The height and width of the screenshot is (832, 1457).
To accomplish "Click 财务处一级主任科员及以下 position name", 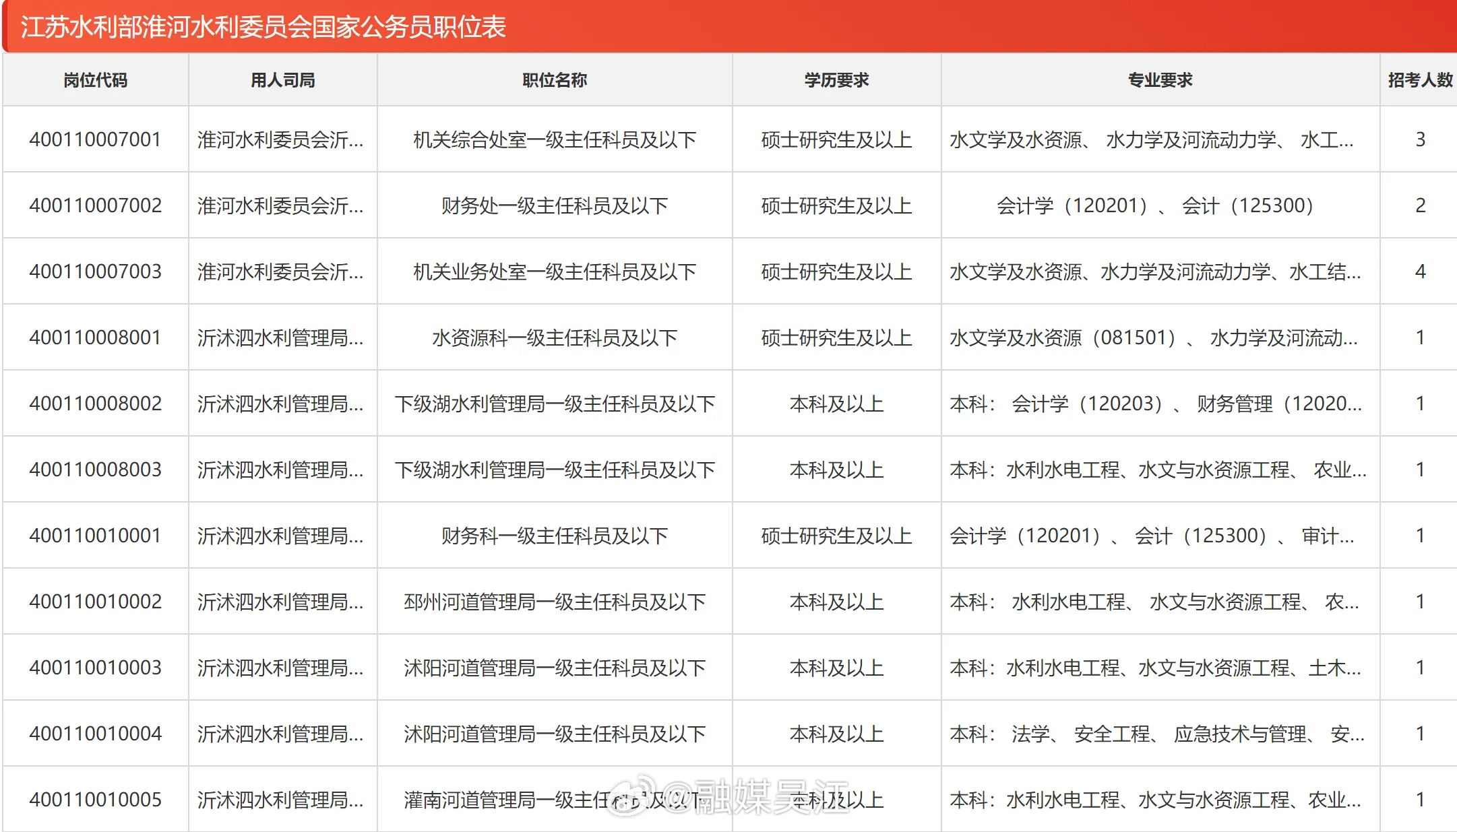I will pos(555,205).
